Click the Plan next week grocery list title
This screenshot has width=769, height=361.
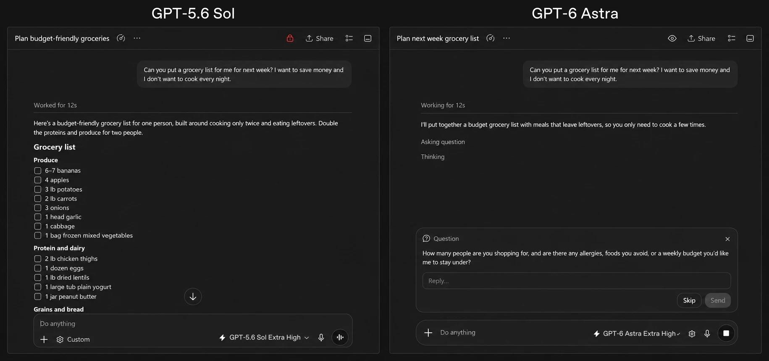click(x=438, y=38)
